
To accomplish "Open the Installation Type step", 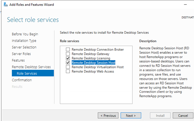I will (24, 41).
